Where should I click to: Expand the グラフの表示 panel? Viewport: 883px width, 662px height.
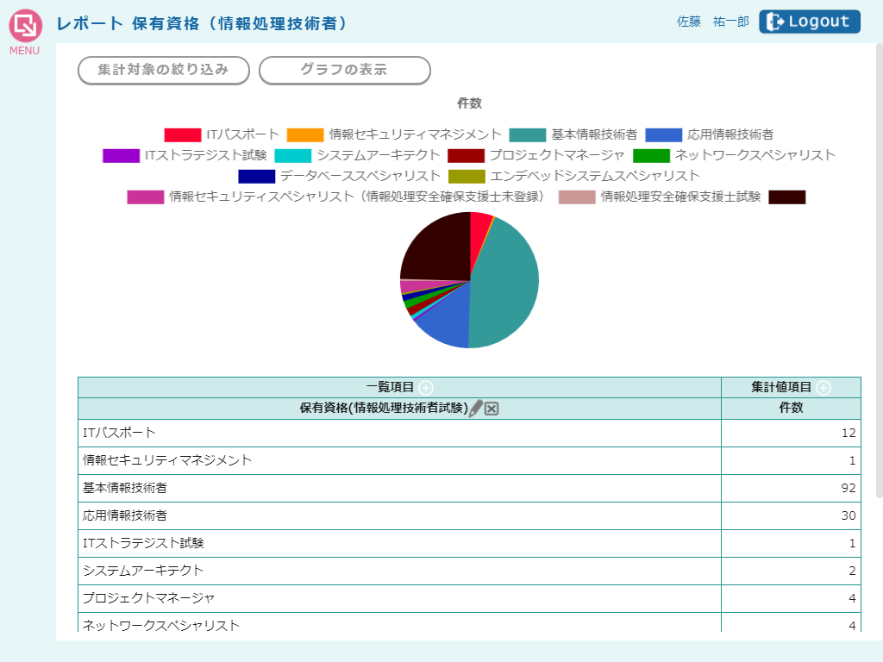click(x=344, y=71)
